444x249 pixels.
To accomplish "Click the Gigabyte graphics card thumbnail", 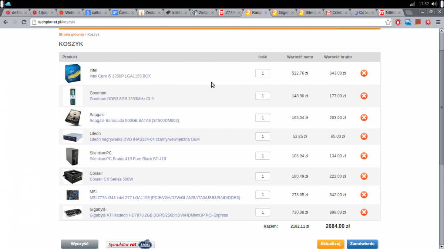I will point(73,212).
